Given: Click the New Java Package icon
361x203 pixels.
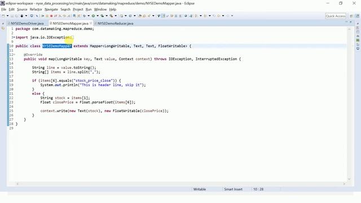Looking at the screenshot, I should click(x=121, y=16).
